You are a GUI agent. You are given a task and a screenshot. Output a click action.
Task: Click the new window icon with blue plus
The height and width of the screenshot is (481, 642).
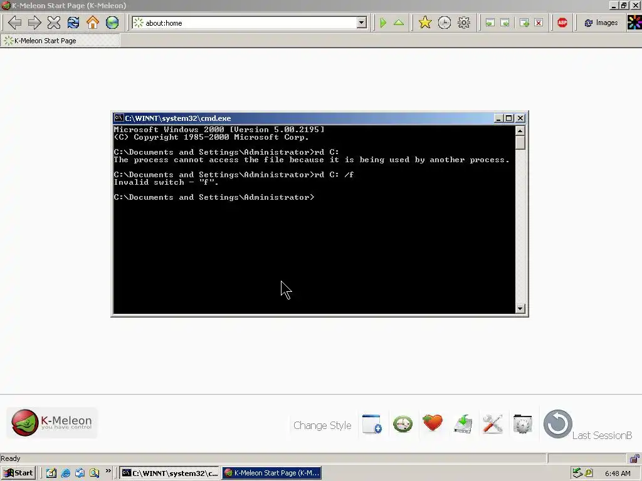pos(372,424)
